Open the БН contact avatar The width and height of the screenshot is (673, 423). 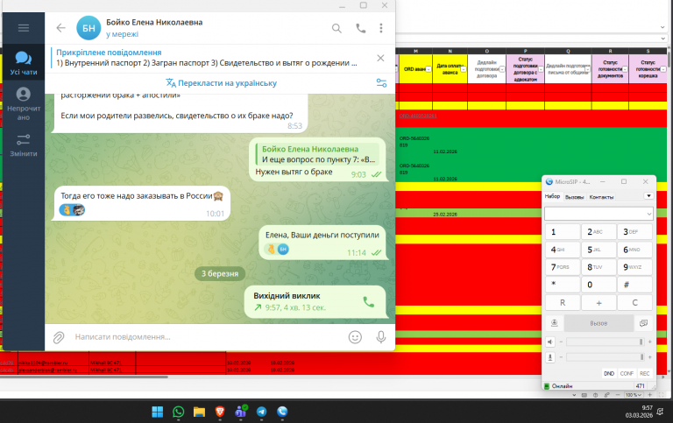pos(89,28)
